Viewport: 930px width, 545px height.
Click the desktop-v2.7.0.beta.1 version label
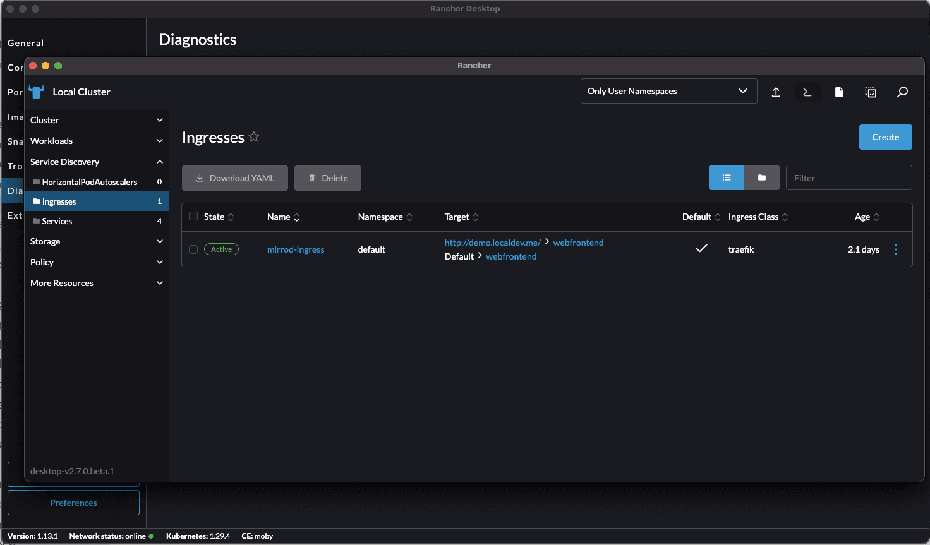[72, 471]
